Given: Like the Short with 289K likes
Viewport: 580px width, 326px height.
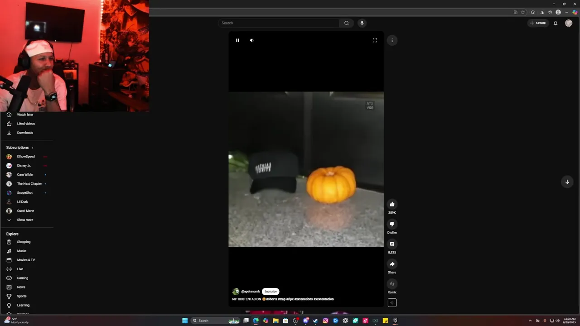Looking at the screenshot, I should pyautogui.click(x=392, y=204).
